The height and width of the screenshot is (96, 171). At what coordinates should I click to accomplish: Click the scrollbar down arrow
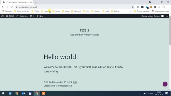coord(170,90)
